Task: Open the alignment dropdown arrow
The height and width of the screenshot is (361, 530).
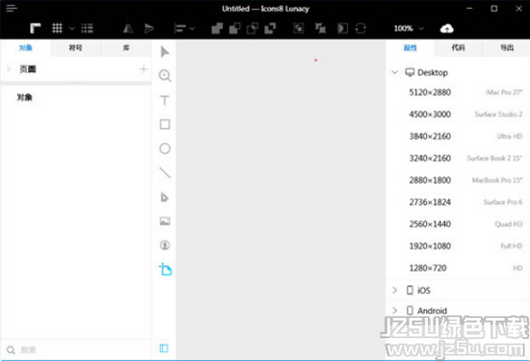Action: click(193, 29)
